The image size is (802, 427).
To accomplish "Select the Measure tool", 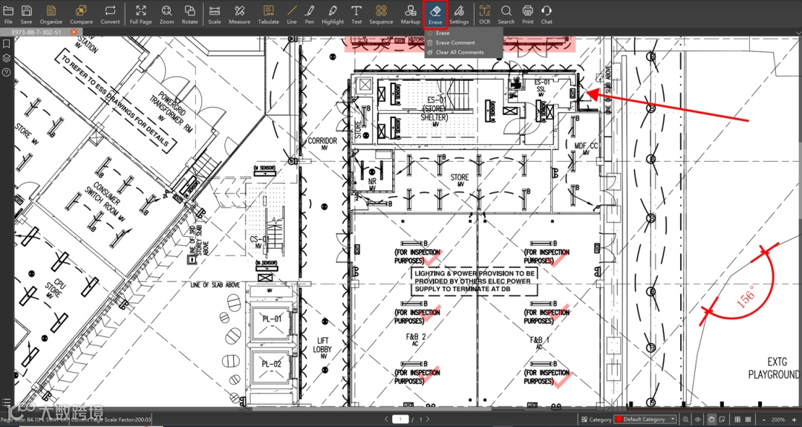I will click(239, 14).
